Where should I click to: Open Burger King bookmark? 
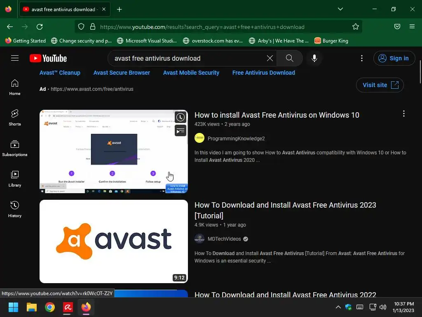331,41
